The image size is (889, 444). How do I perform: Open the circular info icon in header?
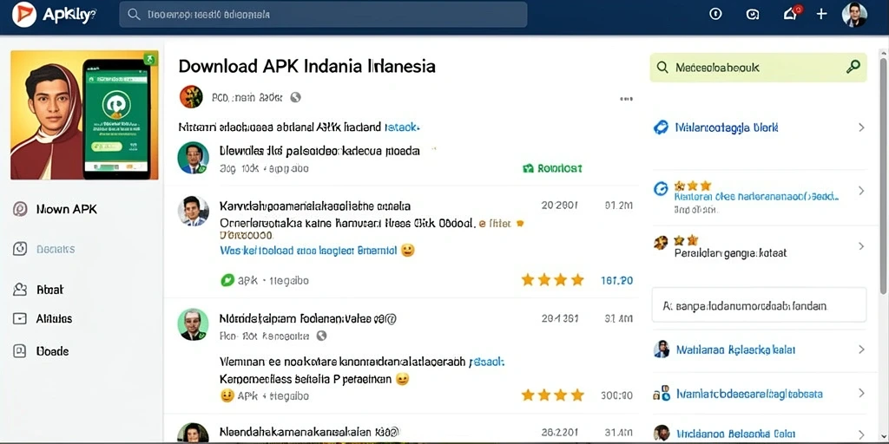715,14
